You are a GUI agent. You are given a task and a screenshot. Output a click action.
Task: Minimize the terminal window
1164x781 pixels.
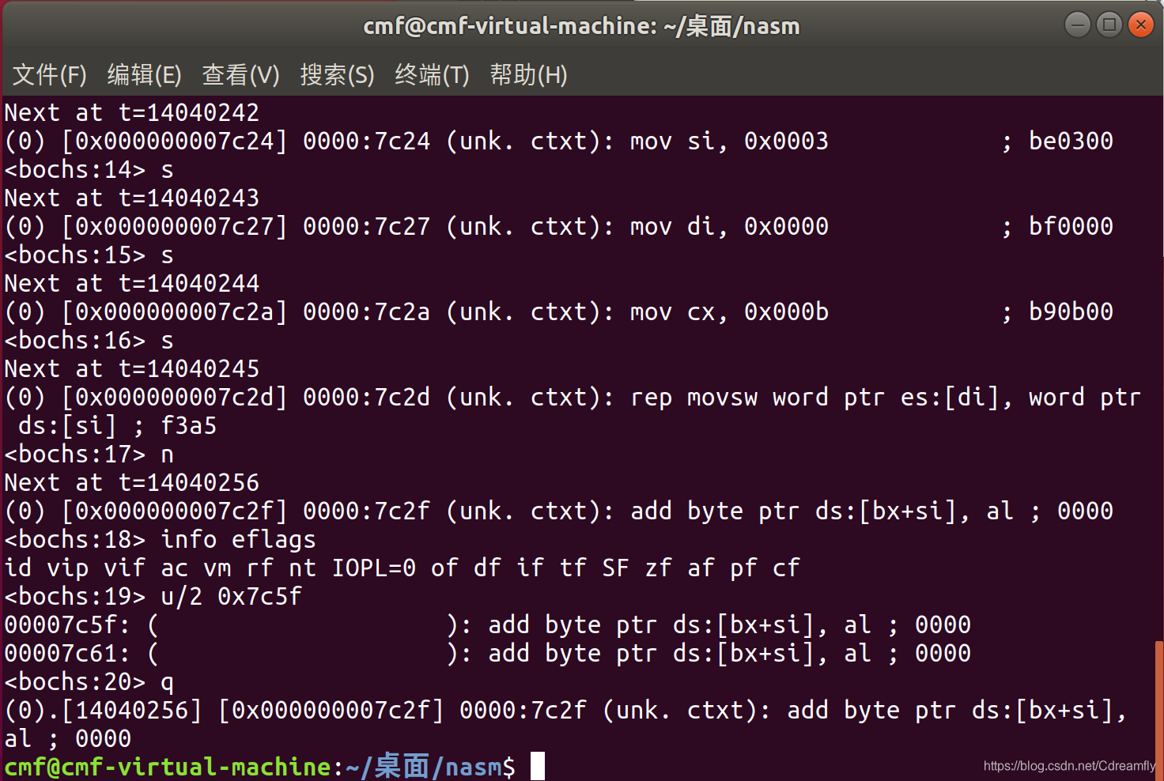1078,25
